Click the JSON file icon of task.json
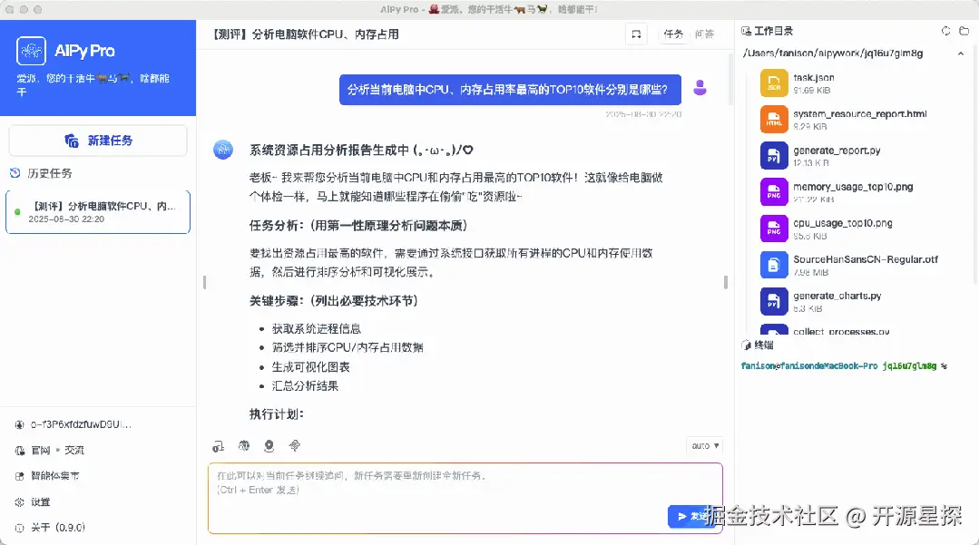979x545 pixels. coord(774,83)
